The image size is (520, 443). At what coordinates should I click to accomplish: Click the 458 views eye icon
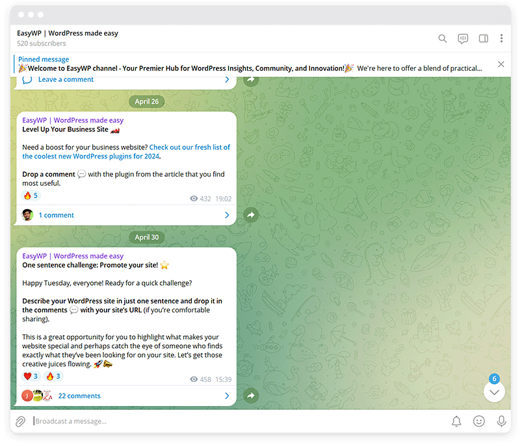click(194, 379)
